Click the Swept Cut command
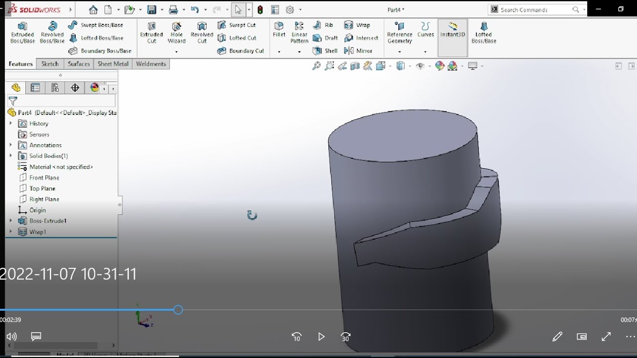Screen dimensions: 637x358 click(237, 25)
